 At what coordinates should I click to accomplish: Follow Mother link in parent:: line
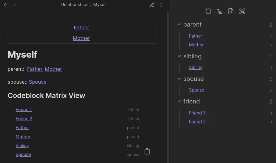pos(53,69)
